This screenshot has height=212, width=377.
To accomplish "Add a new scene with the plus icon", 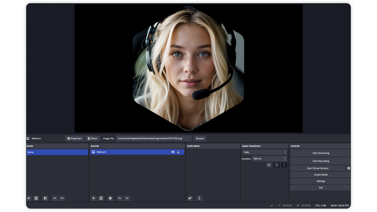I will click(29, 198).
